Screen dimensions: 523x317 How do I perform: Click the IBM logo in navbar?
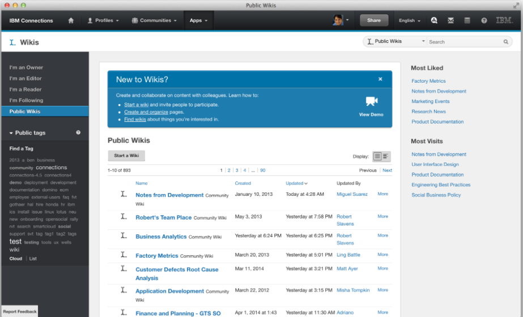[x=504, y=20]
